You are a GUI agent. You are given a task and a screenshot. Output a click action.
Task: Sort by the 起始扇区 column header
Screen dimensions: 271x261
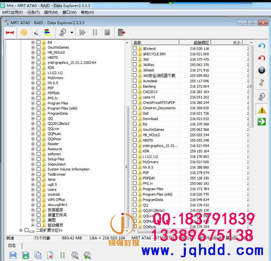[195, 42]
